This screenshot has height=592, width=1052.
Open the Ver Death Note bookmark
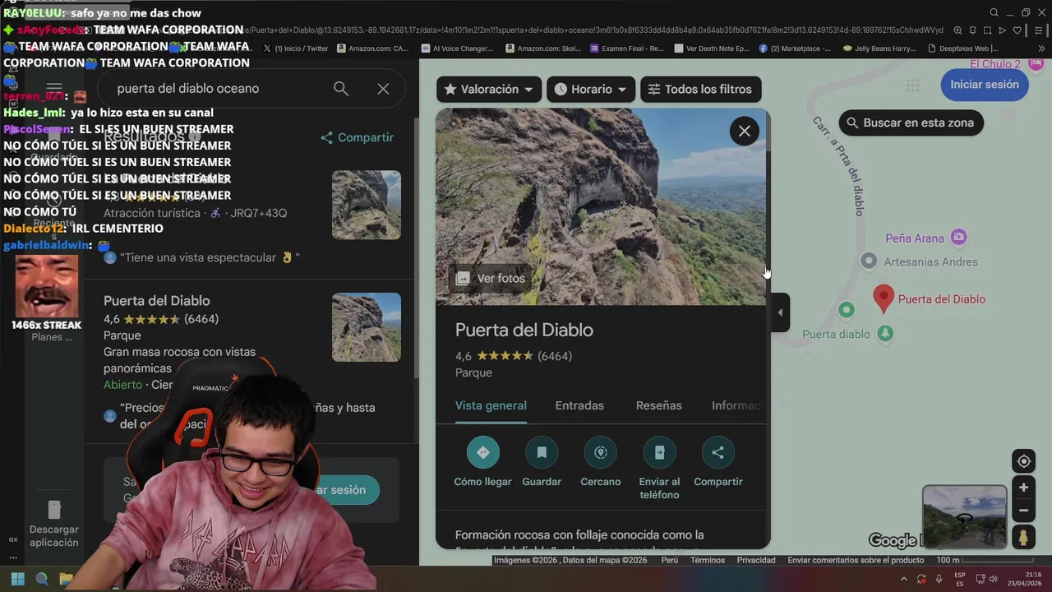(x=712, y=49)
